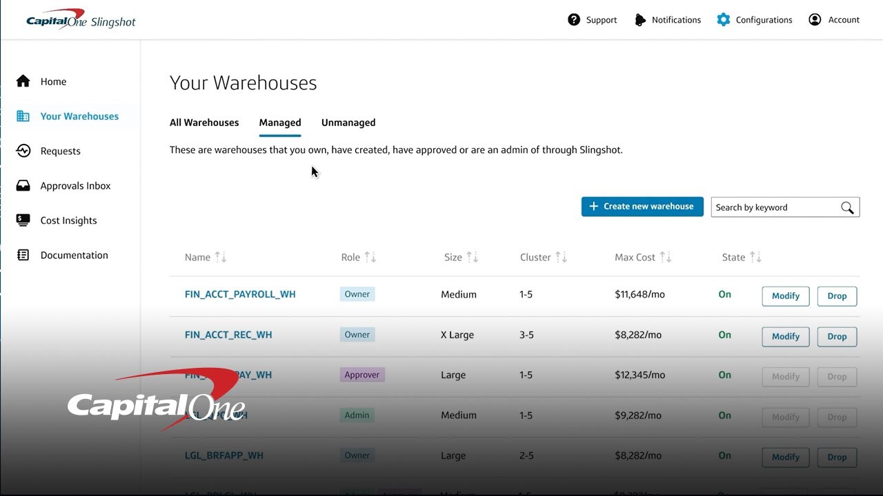Click the $12,345/mo max cost value

(x=639, y=375)
